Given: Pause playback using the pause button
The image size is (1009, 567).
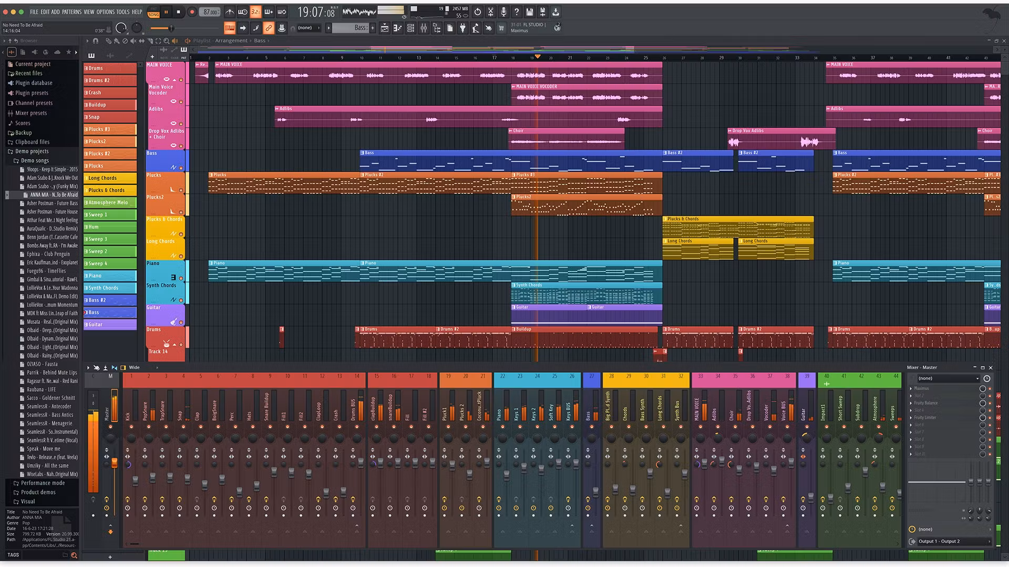Looking at the screenshot, I should (166, 12).
